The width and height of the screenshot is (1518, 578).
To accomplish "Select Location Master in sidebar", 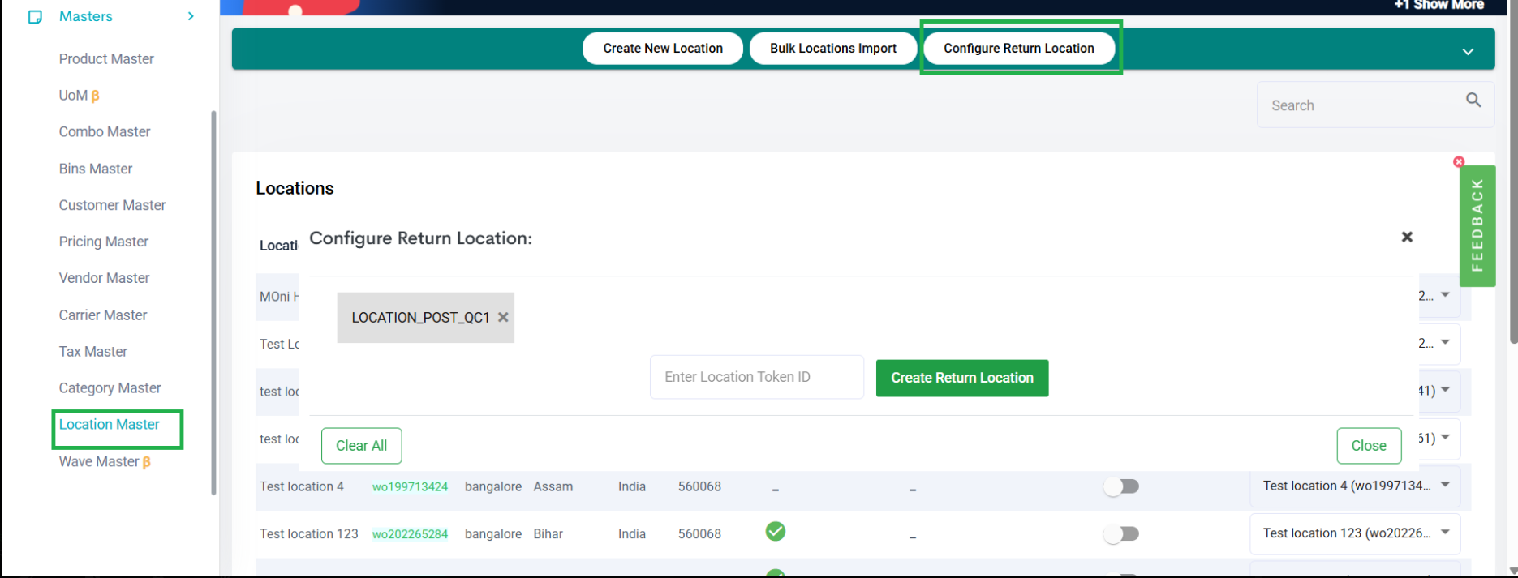I will 110,425.
